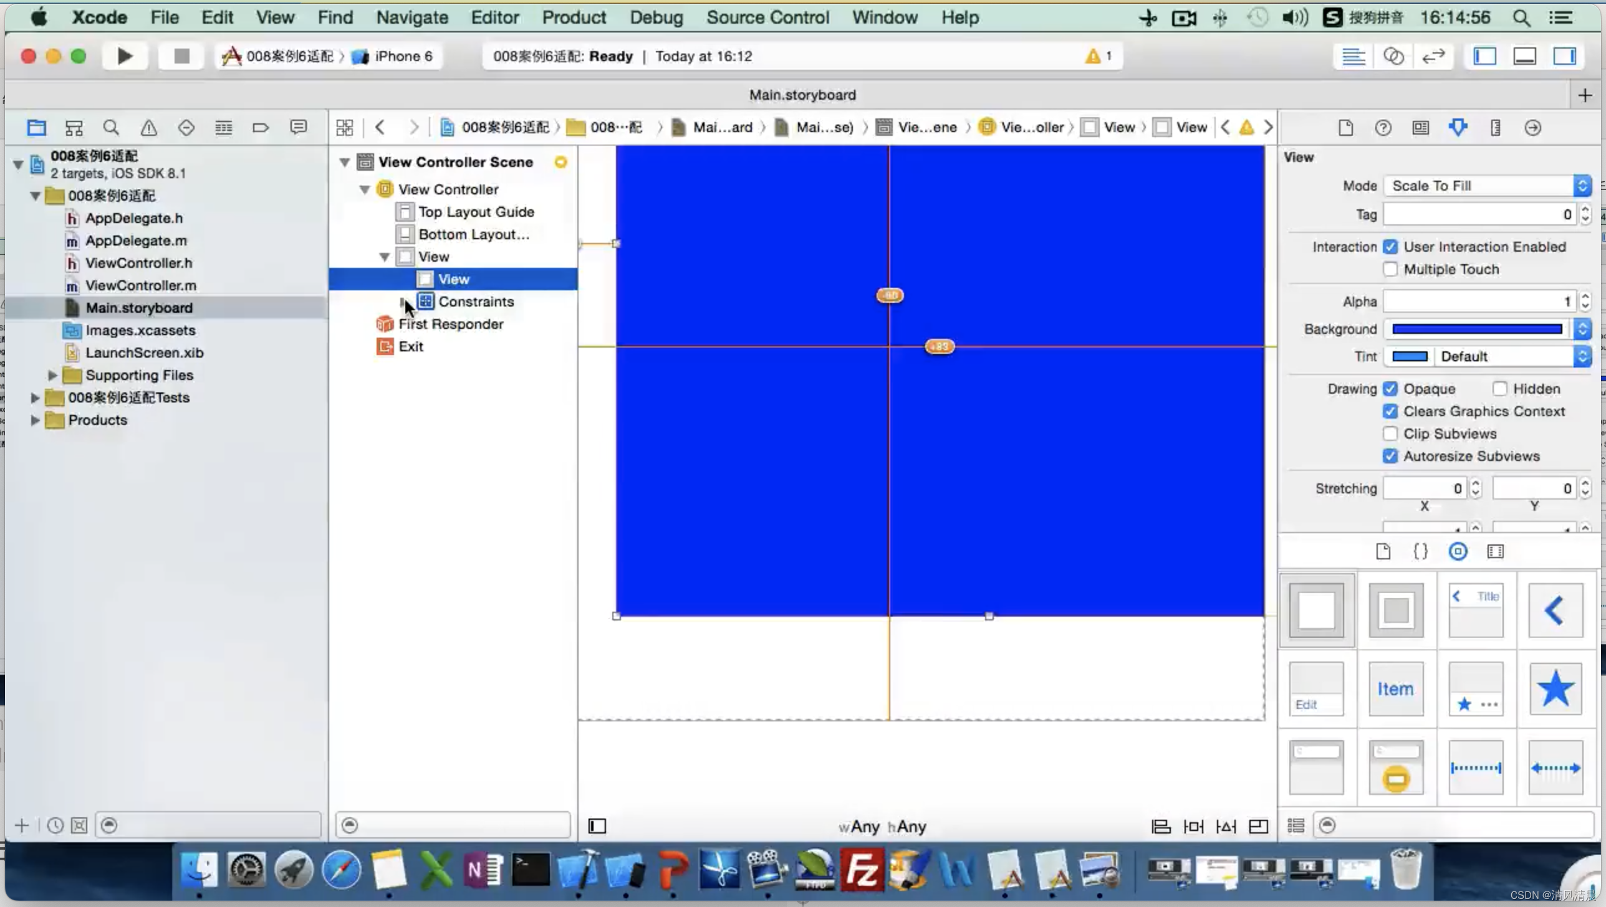Select the View item in document outline

coord(453,278)
